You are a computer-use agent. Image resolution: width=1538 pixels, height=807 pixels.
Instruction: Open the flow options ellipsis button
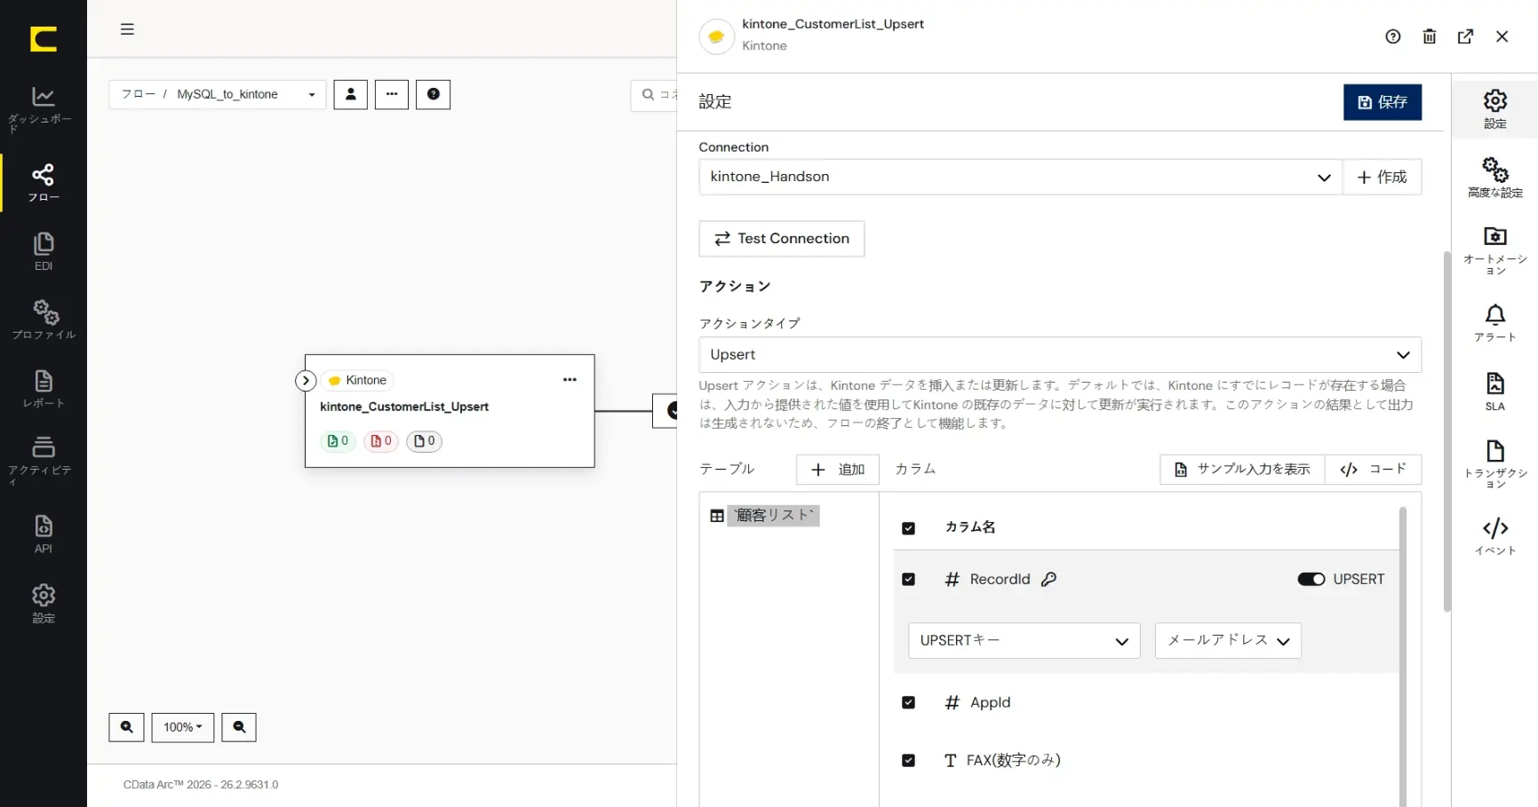pyautogui.click(x=391, y=94)
